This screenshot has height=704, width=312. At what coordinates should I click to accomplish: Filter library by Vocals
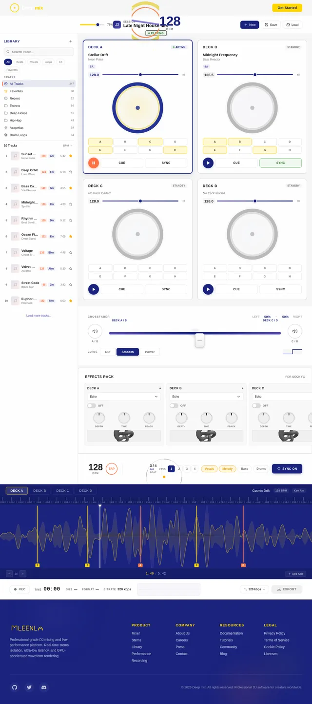pos(34,62)
